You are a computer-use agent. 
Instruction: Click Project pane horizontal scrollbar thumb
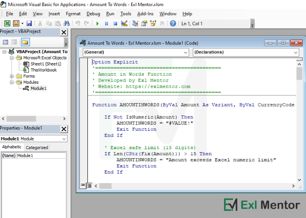pos(21,119)
